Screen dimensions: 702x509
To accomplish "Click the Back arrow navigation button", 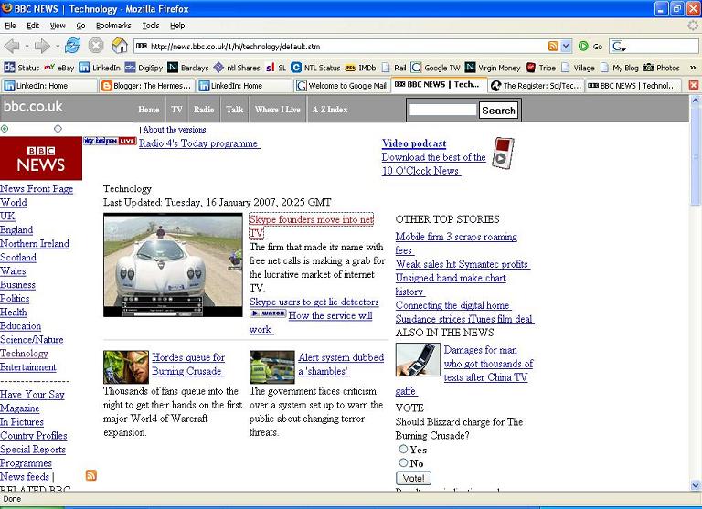I will (12, 46).
